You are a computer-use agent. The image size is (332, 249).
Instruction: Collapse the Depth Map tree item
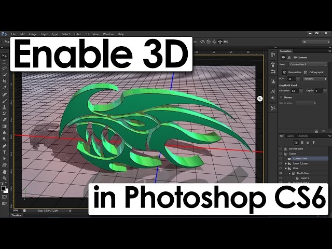point(289,173)
